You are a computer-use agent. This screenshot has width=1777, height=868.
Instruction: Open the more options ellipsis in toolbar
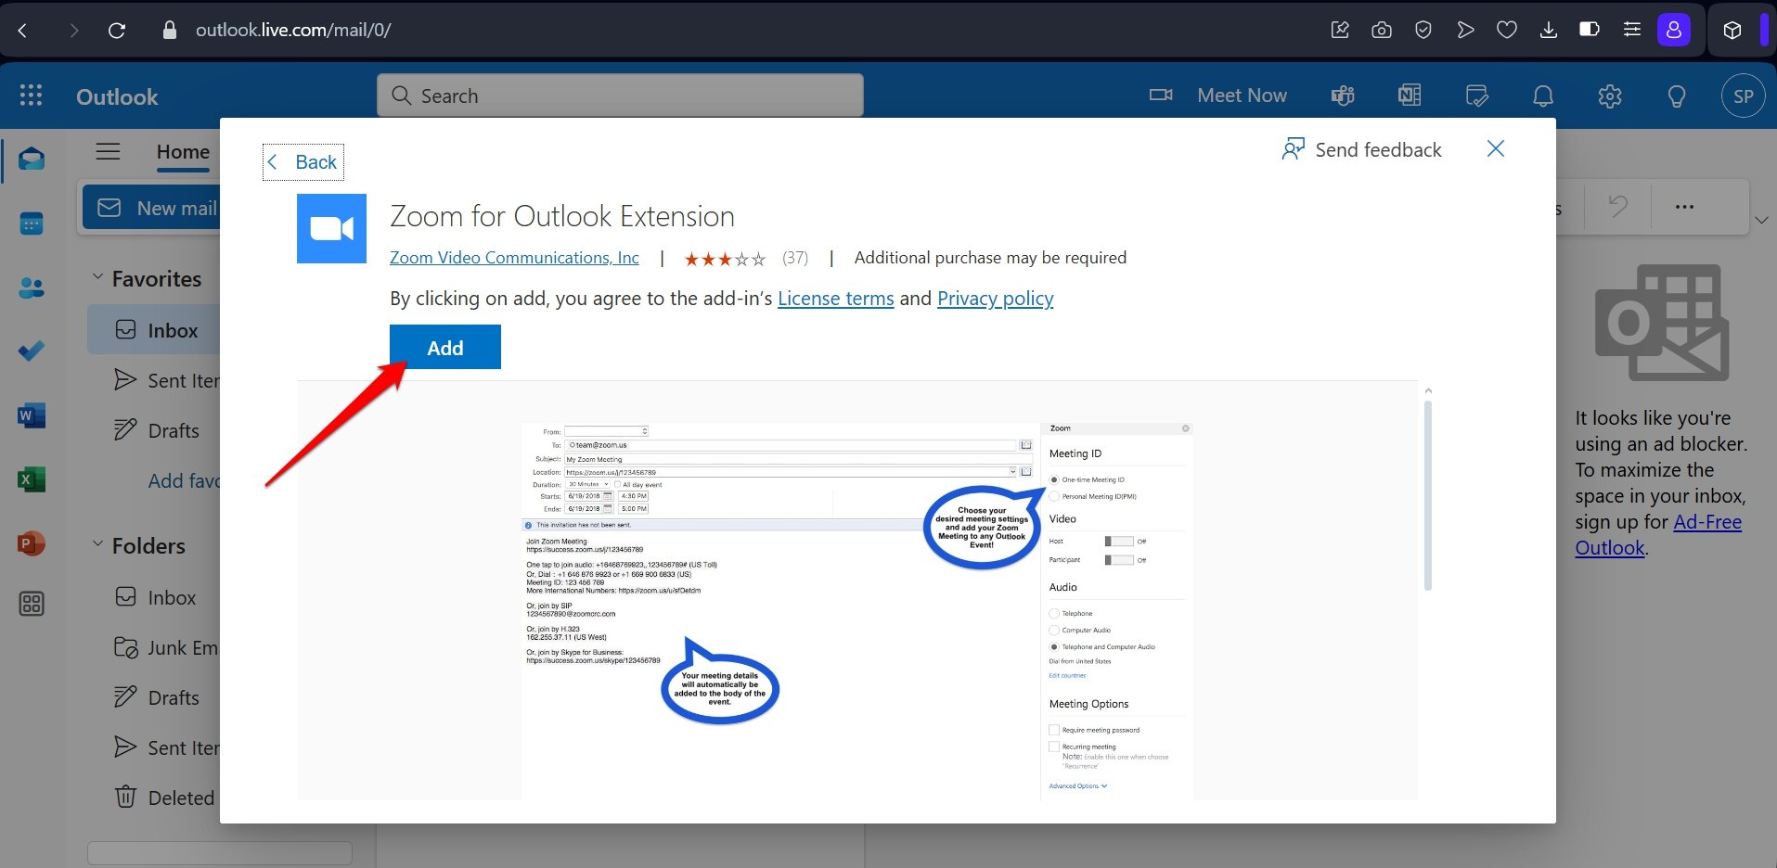1684,207
